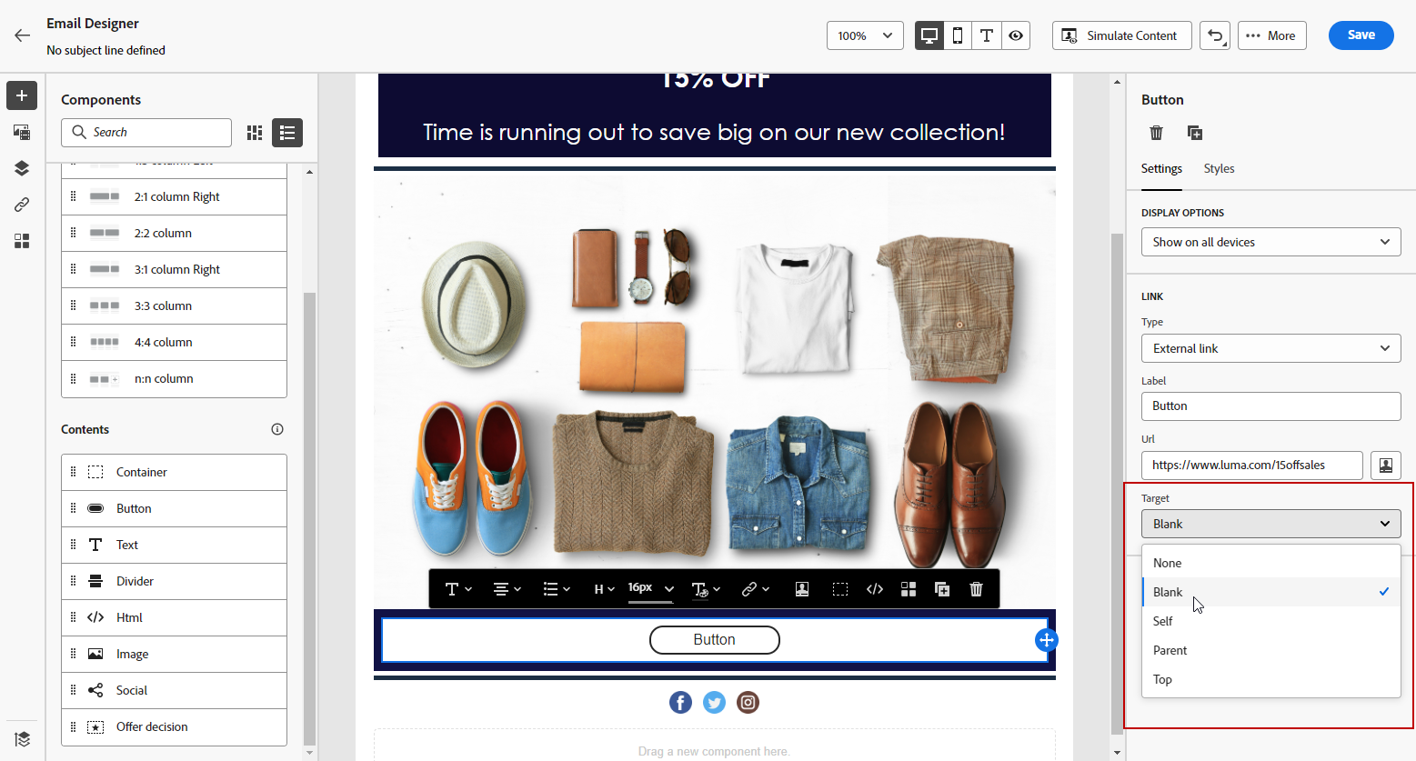Click select container icon in floating toolbar
This screenshot has width=1416, height=761.
tap(840, 589)
